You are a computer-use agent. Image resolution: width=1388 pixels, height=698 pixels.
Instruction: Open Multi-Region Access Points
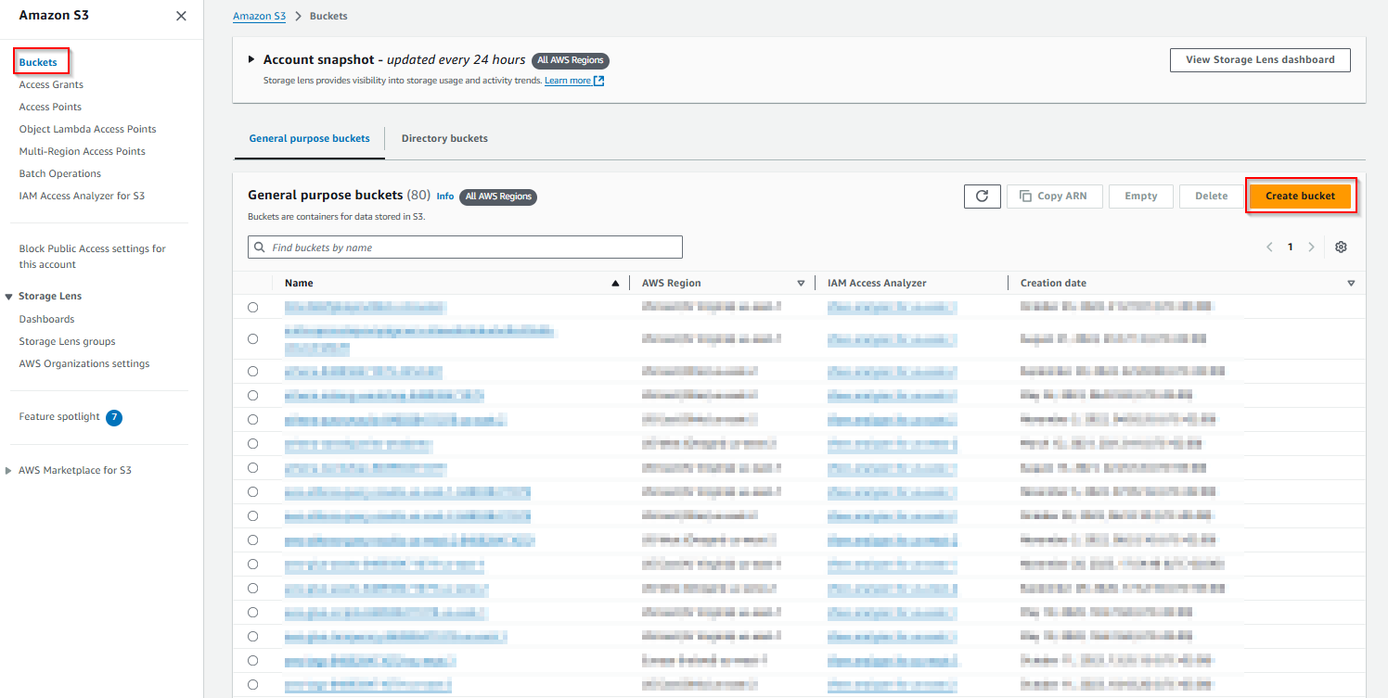[x=82, y=151]
